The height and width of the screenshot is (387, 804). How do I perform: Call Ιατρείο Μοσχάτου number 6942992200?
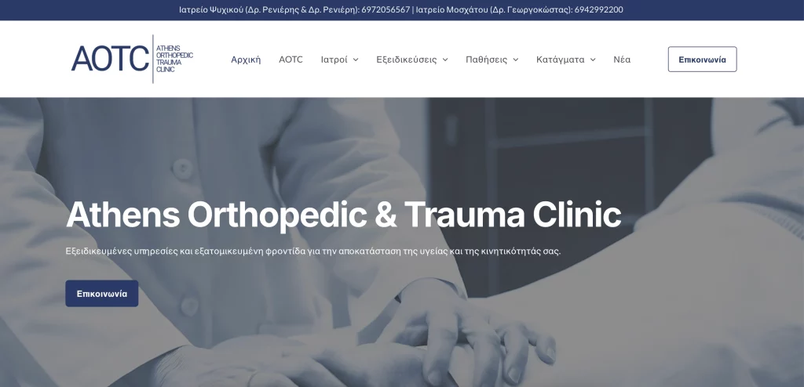598,9
